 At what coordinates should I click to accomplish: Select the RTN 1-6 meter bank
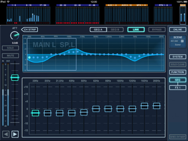[x=163, y=14]
